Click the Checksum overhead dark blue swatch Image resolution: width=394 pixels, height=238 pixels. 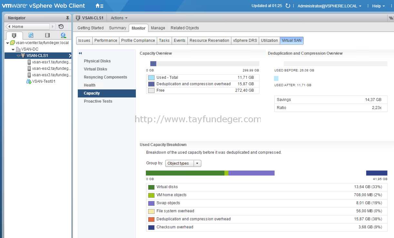(x=151, y=227)
